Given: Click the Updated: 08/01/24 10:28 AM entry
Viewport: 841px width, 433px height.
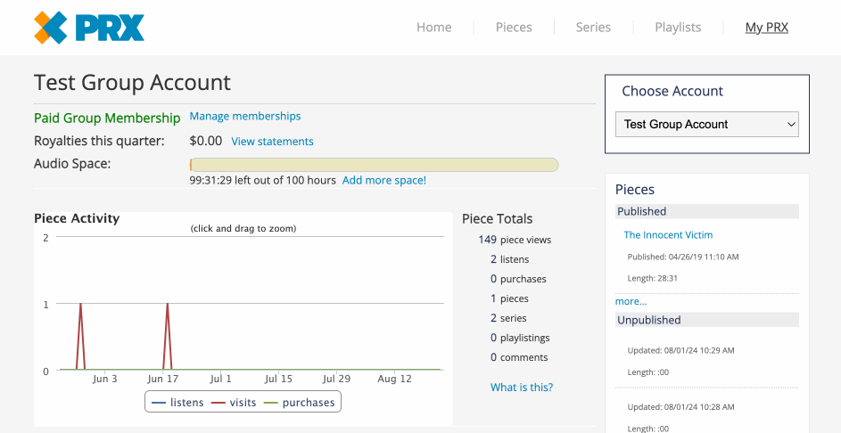Looking at the screenshot, I should [680, 407].
